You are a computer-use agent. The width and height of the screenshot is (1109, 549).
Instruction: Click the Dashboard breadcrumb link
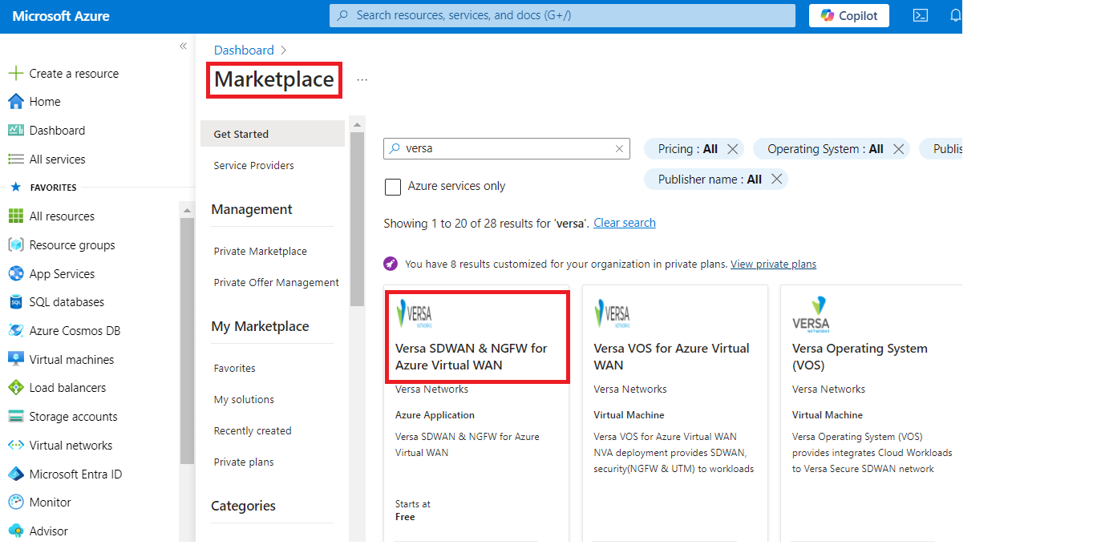tap(244, 50)
